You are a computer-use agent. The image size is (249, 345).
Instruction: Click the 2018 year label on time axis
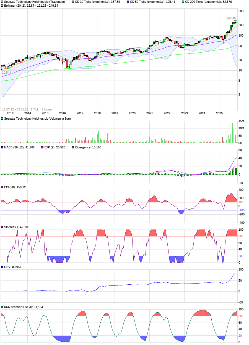97,113
